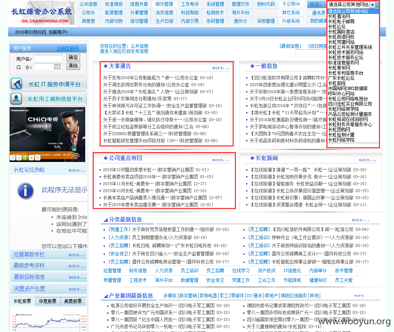Choose 长虹团购网 from the site list
The image size is (394, 332).
tap(339, 130)
